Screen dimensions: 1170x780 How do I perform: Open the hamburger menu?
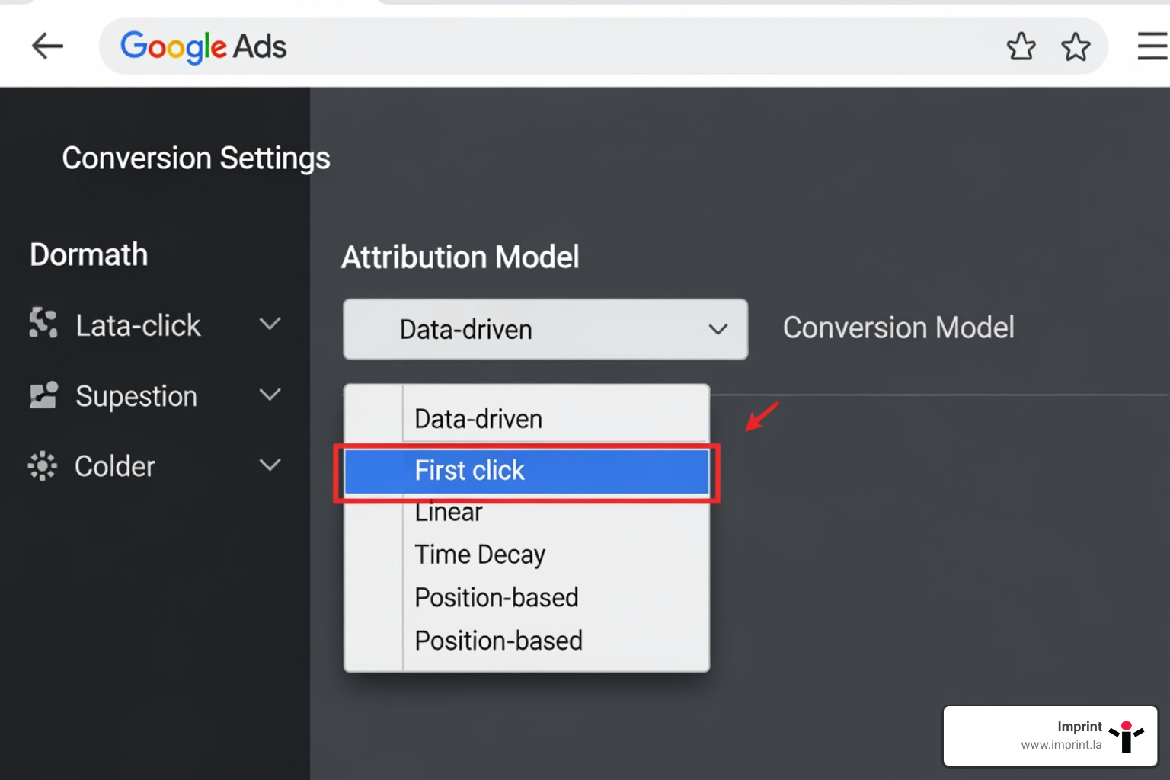(1151, 46)
